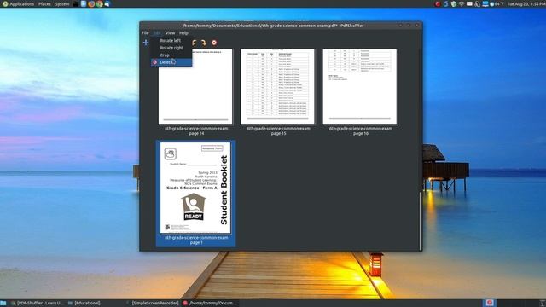Click the date and time clock

(x=526, y=3)
